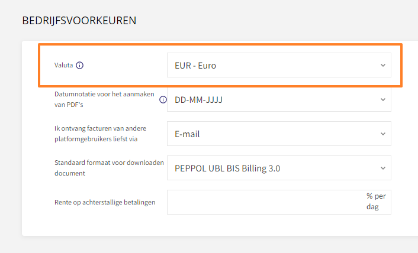The height and width of the screenshot is (253, 418).
Task: Click the 'Datumnotatie voor het aanmaken van PDF's' label
Action: coord(104,99)
